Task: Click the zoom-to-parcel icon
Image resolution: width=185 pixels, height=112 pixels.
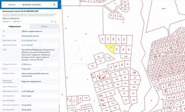Action: pos(52,21)
